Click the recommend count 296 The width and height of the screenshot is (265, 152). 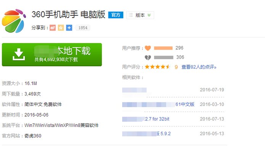click(179, 48)
